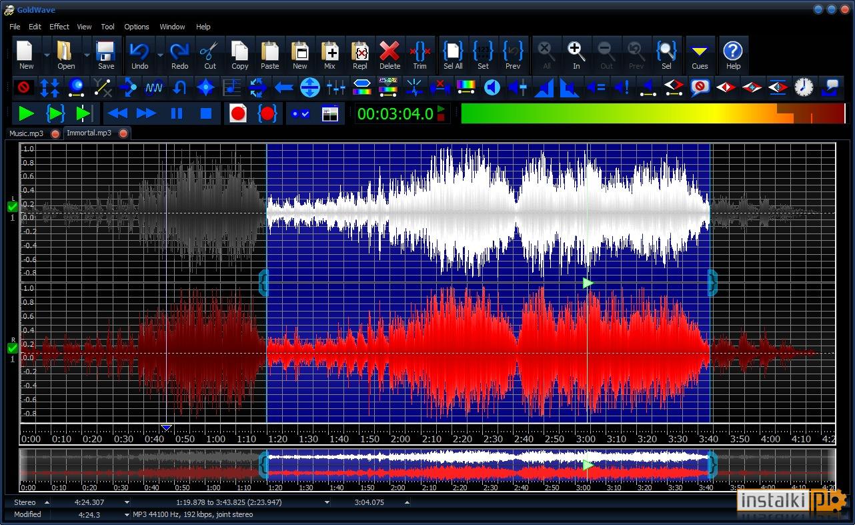This screenshot has width=855, height=525.
Task: Toggle the control properties checkmark icon
Action: point(300,113)
